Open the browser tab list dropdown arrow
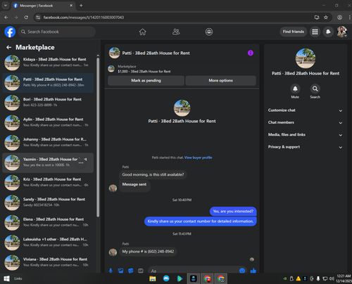 tap(6, 6)
